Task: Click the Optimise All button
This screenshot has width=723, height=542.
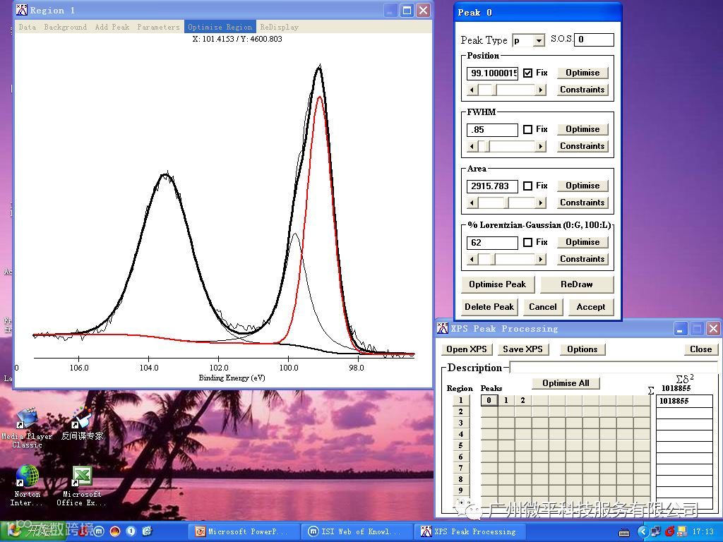Action: [x=566, y=383]
